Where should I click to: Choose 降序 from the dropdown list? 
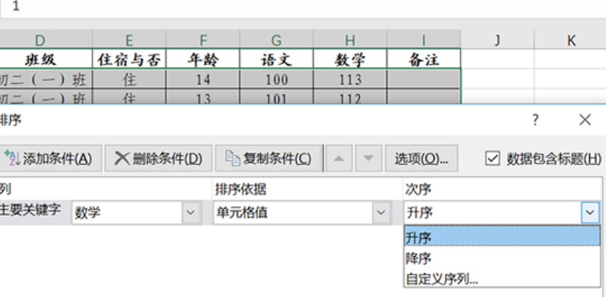[x=501, y=258]
